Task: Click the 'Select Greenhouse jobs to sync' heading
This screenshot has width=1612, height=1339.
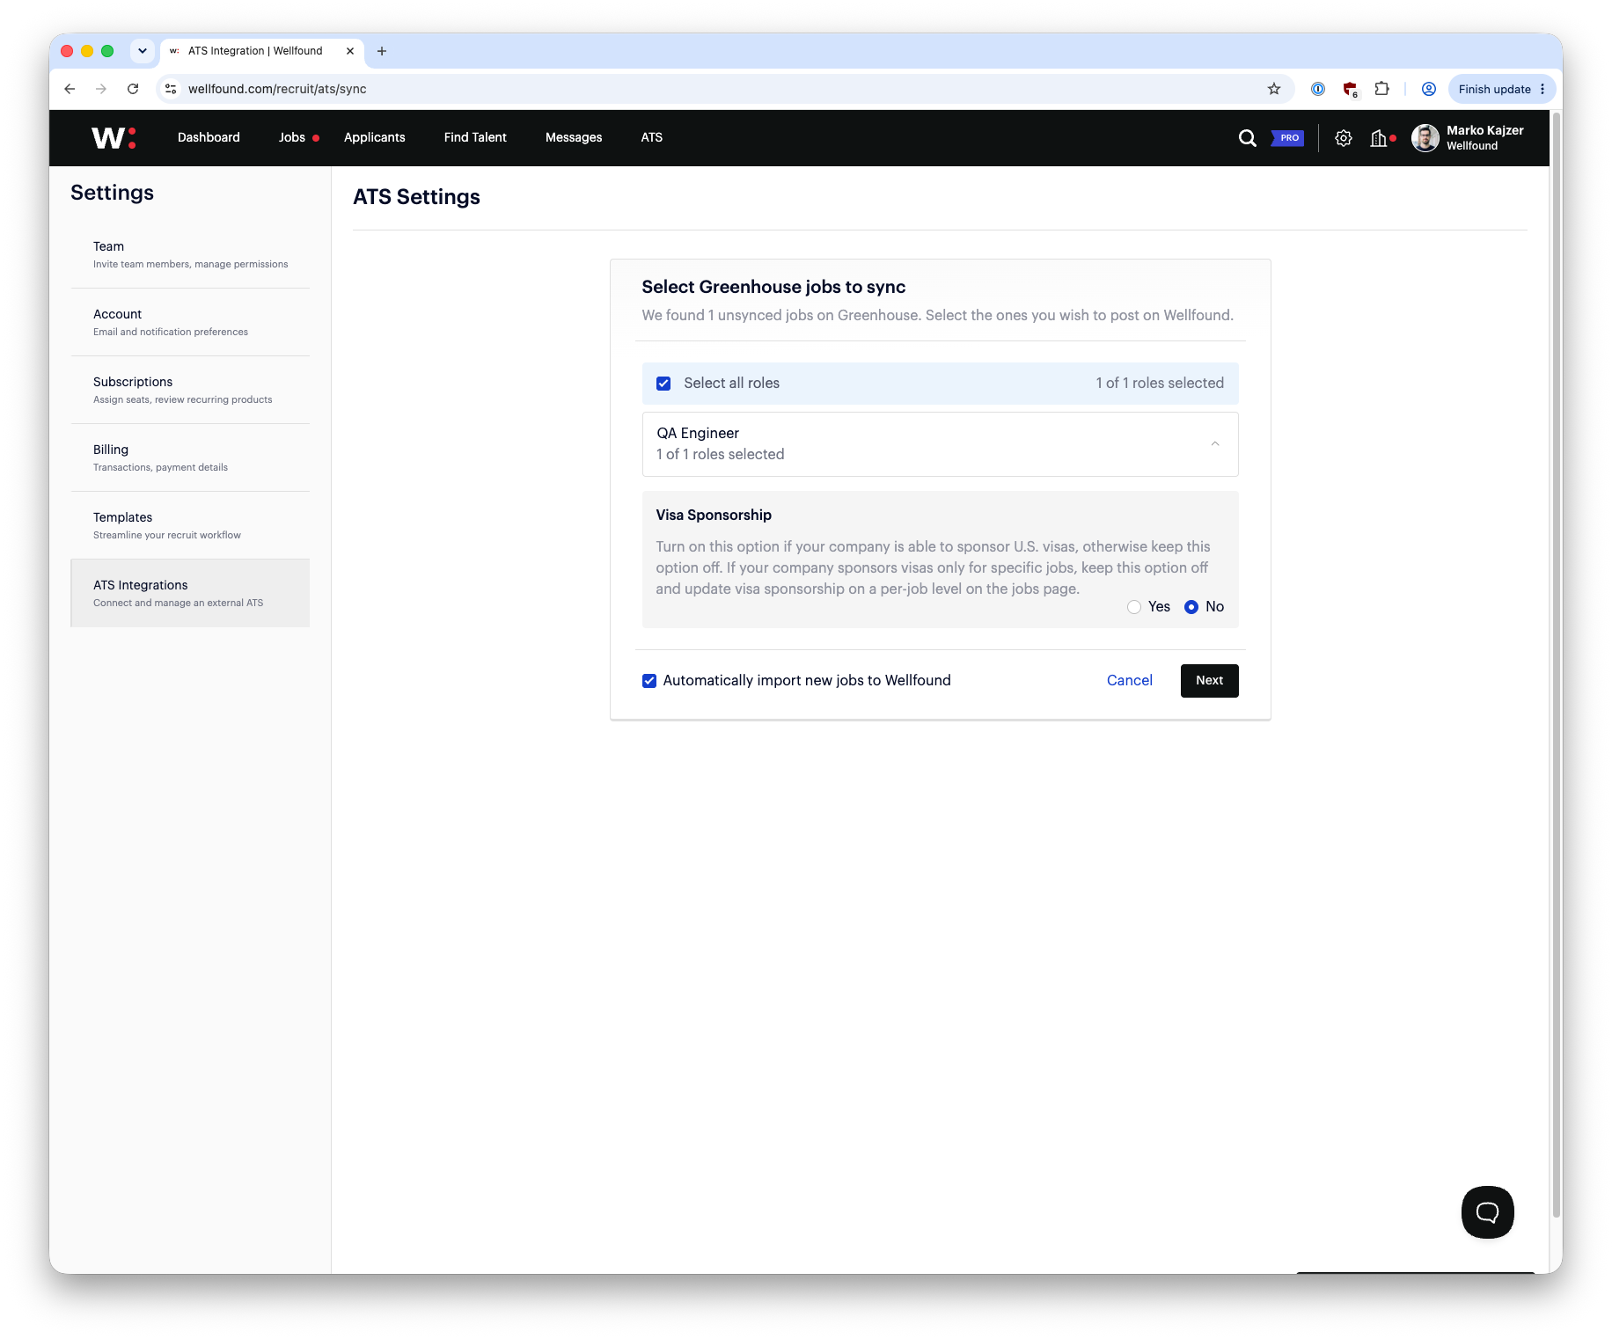Action: tap(773, 287)
